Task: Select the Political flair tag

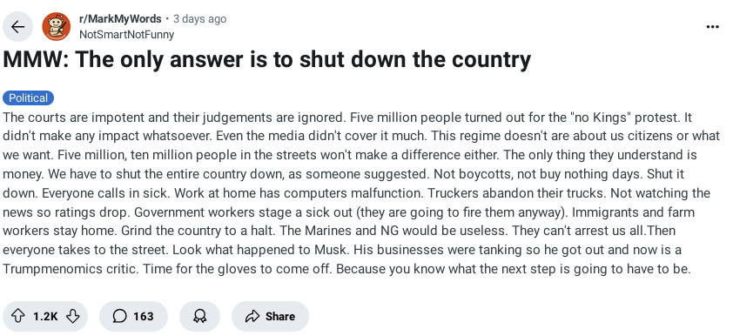Action: coord(29,98)
